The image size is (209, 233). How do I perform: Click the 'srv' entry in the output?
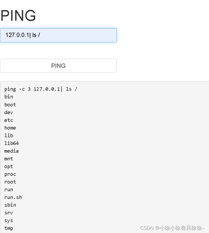pos(9,213)
